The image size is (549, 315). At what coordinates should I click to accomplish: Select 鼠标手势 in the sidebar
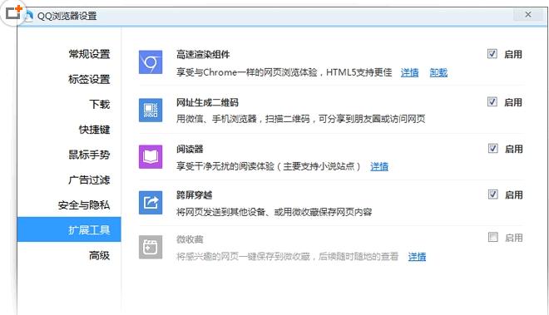[89, 155]
